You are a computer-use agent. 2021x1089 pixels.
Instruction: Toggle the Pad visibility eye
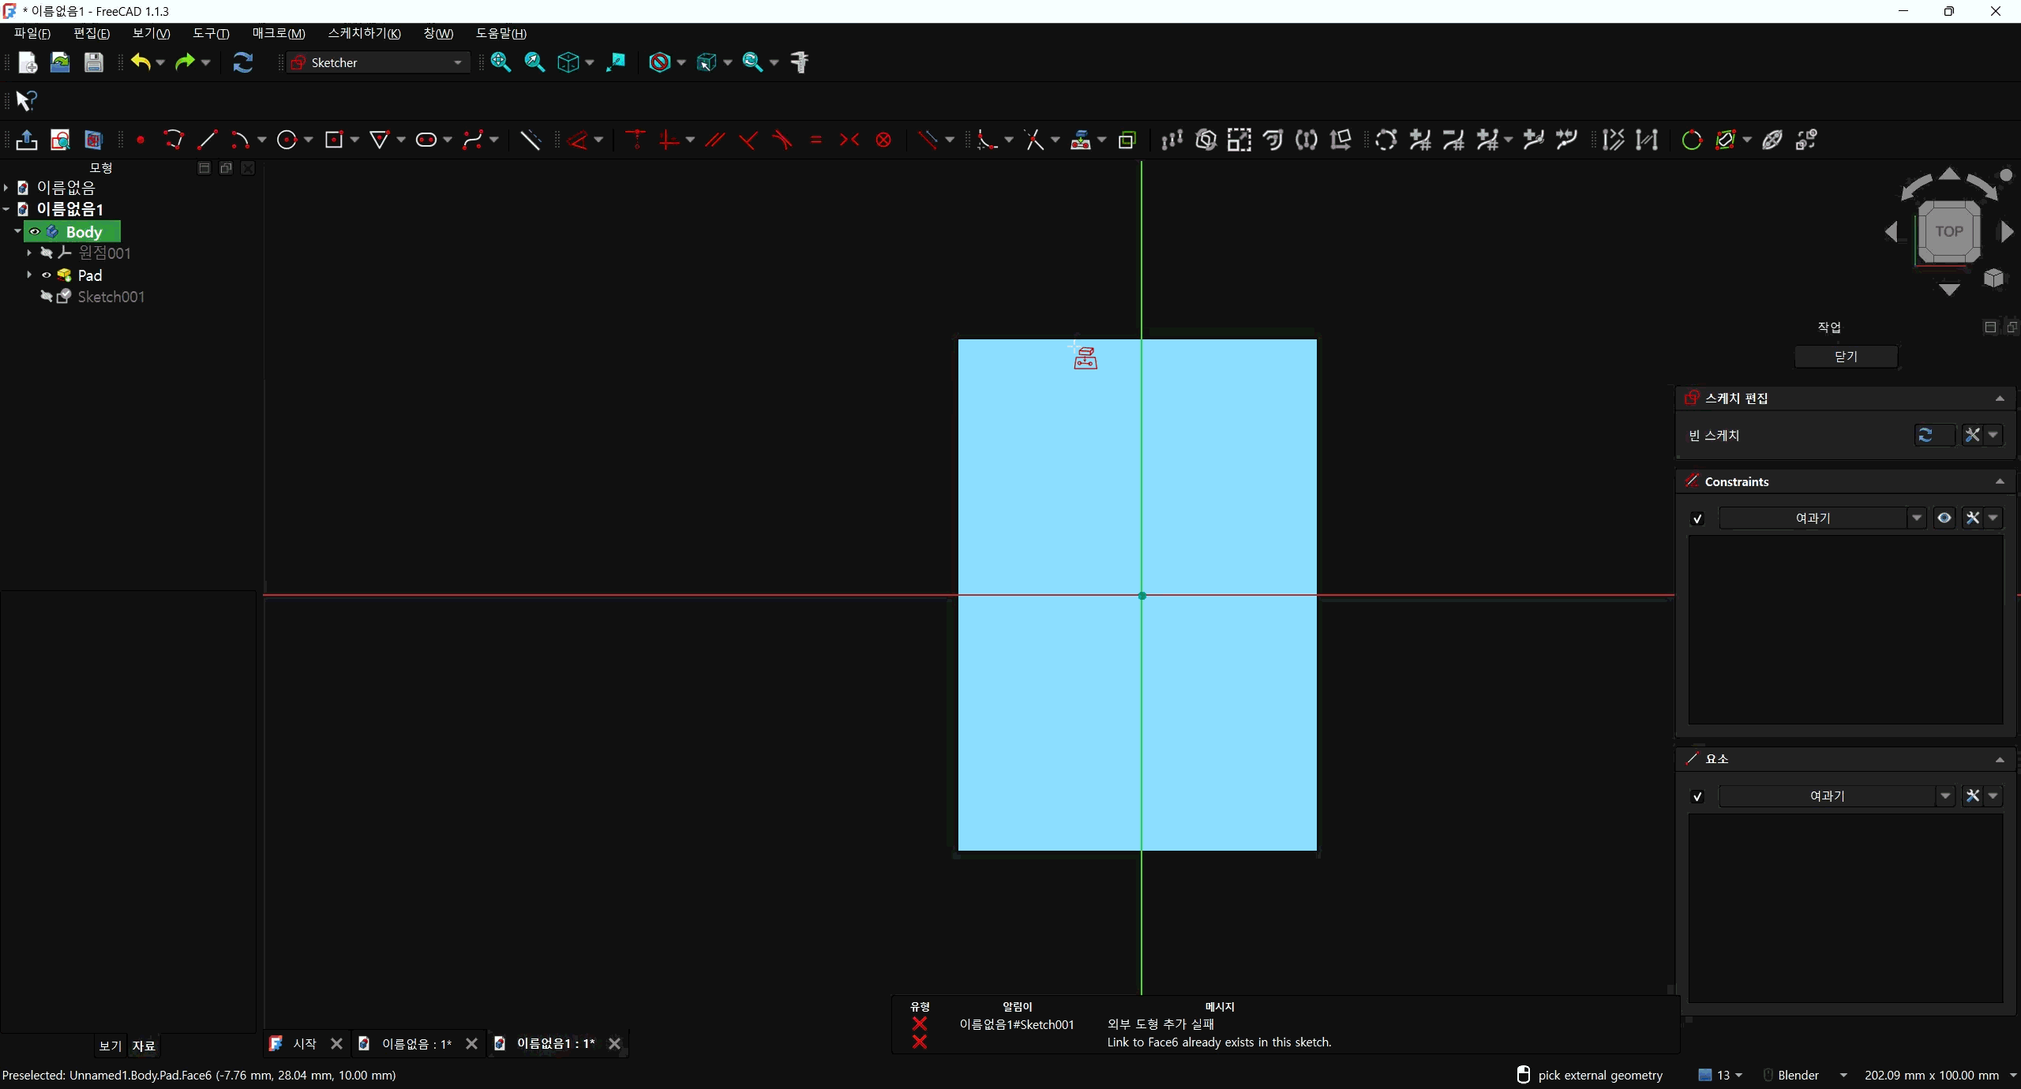point(47,275)
